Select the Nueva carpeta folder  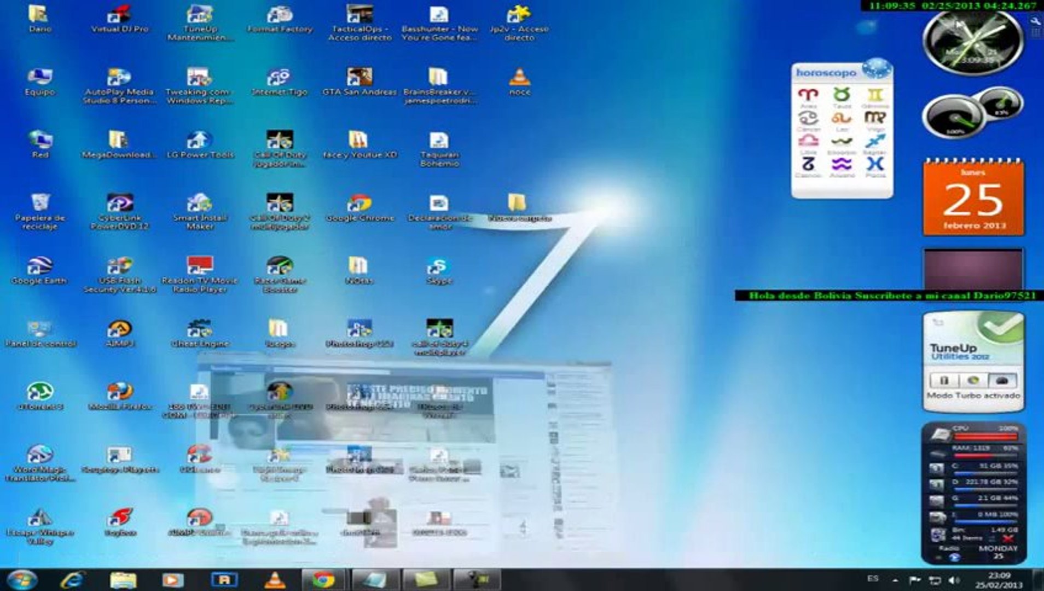pyautogui.click(x=519, y=207)
